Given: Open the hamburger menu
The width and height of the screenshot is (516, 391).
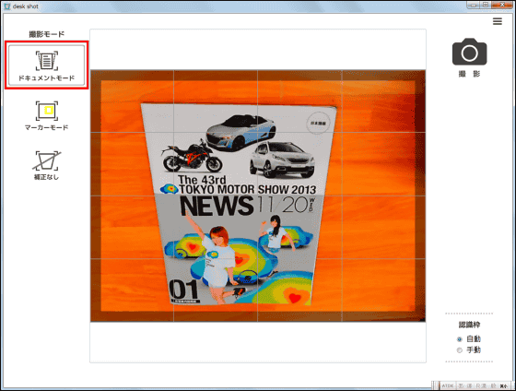Looking at the screenshot, I should [x=498, y=21].
